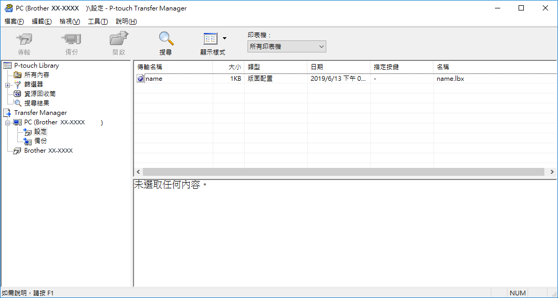Image resolution: width=558 pixels, height=298 pixels.
Task: Click the P-touch Library icon in the tree
Action: (7, 66)
